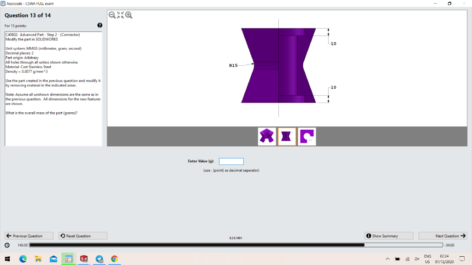
Task: Select the Zoom In magnifier icon
Action: tap(129, 15)
